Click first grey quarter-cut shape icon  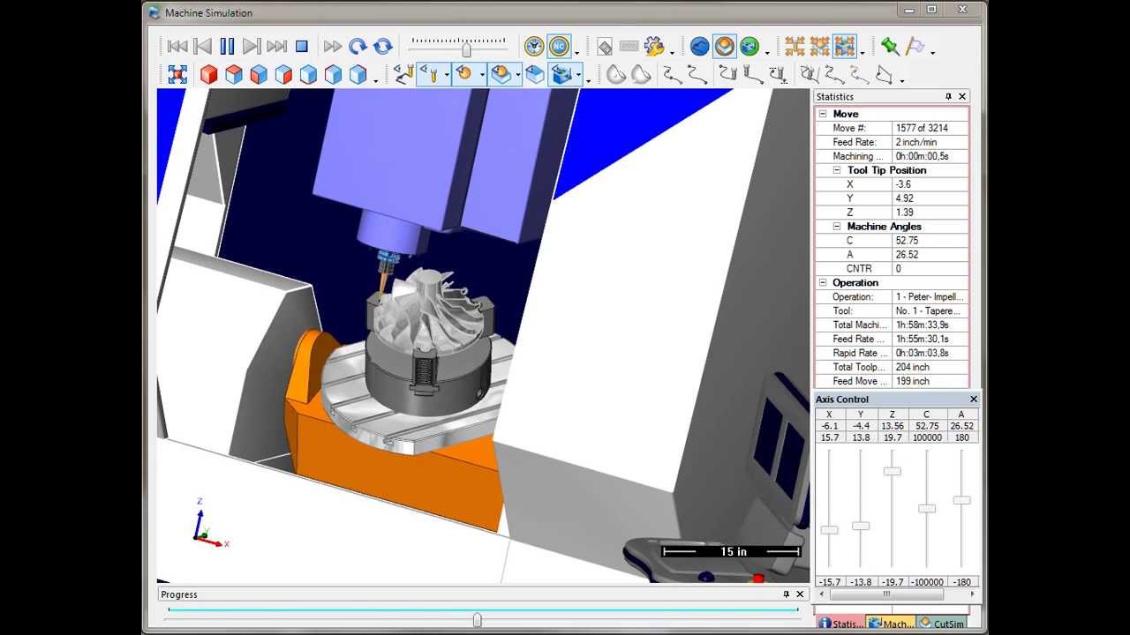coord(615,75)
